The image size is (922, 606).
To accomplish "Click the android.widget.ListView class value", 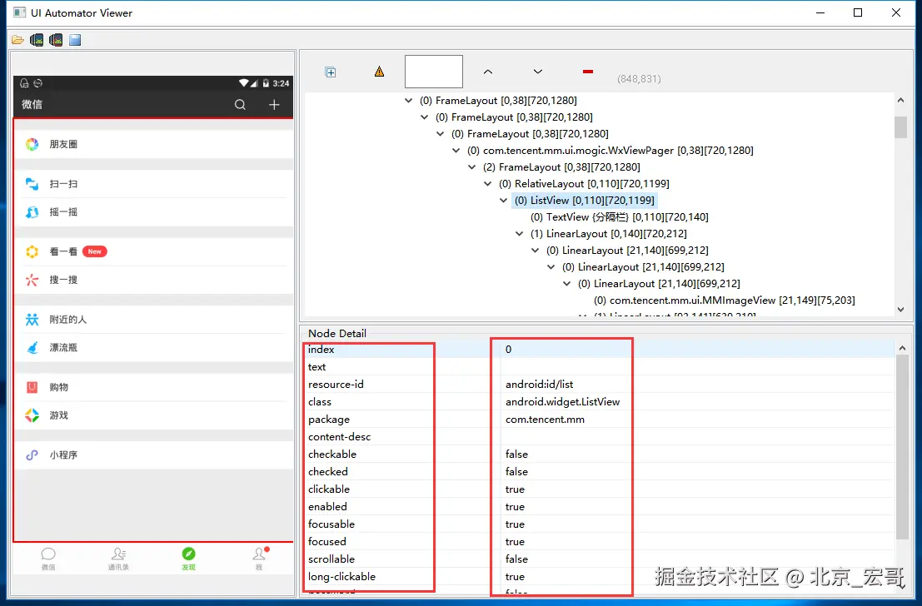I will pos(563,402).
